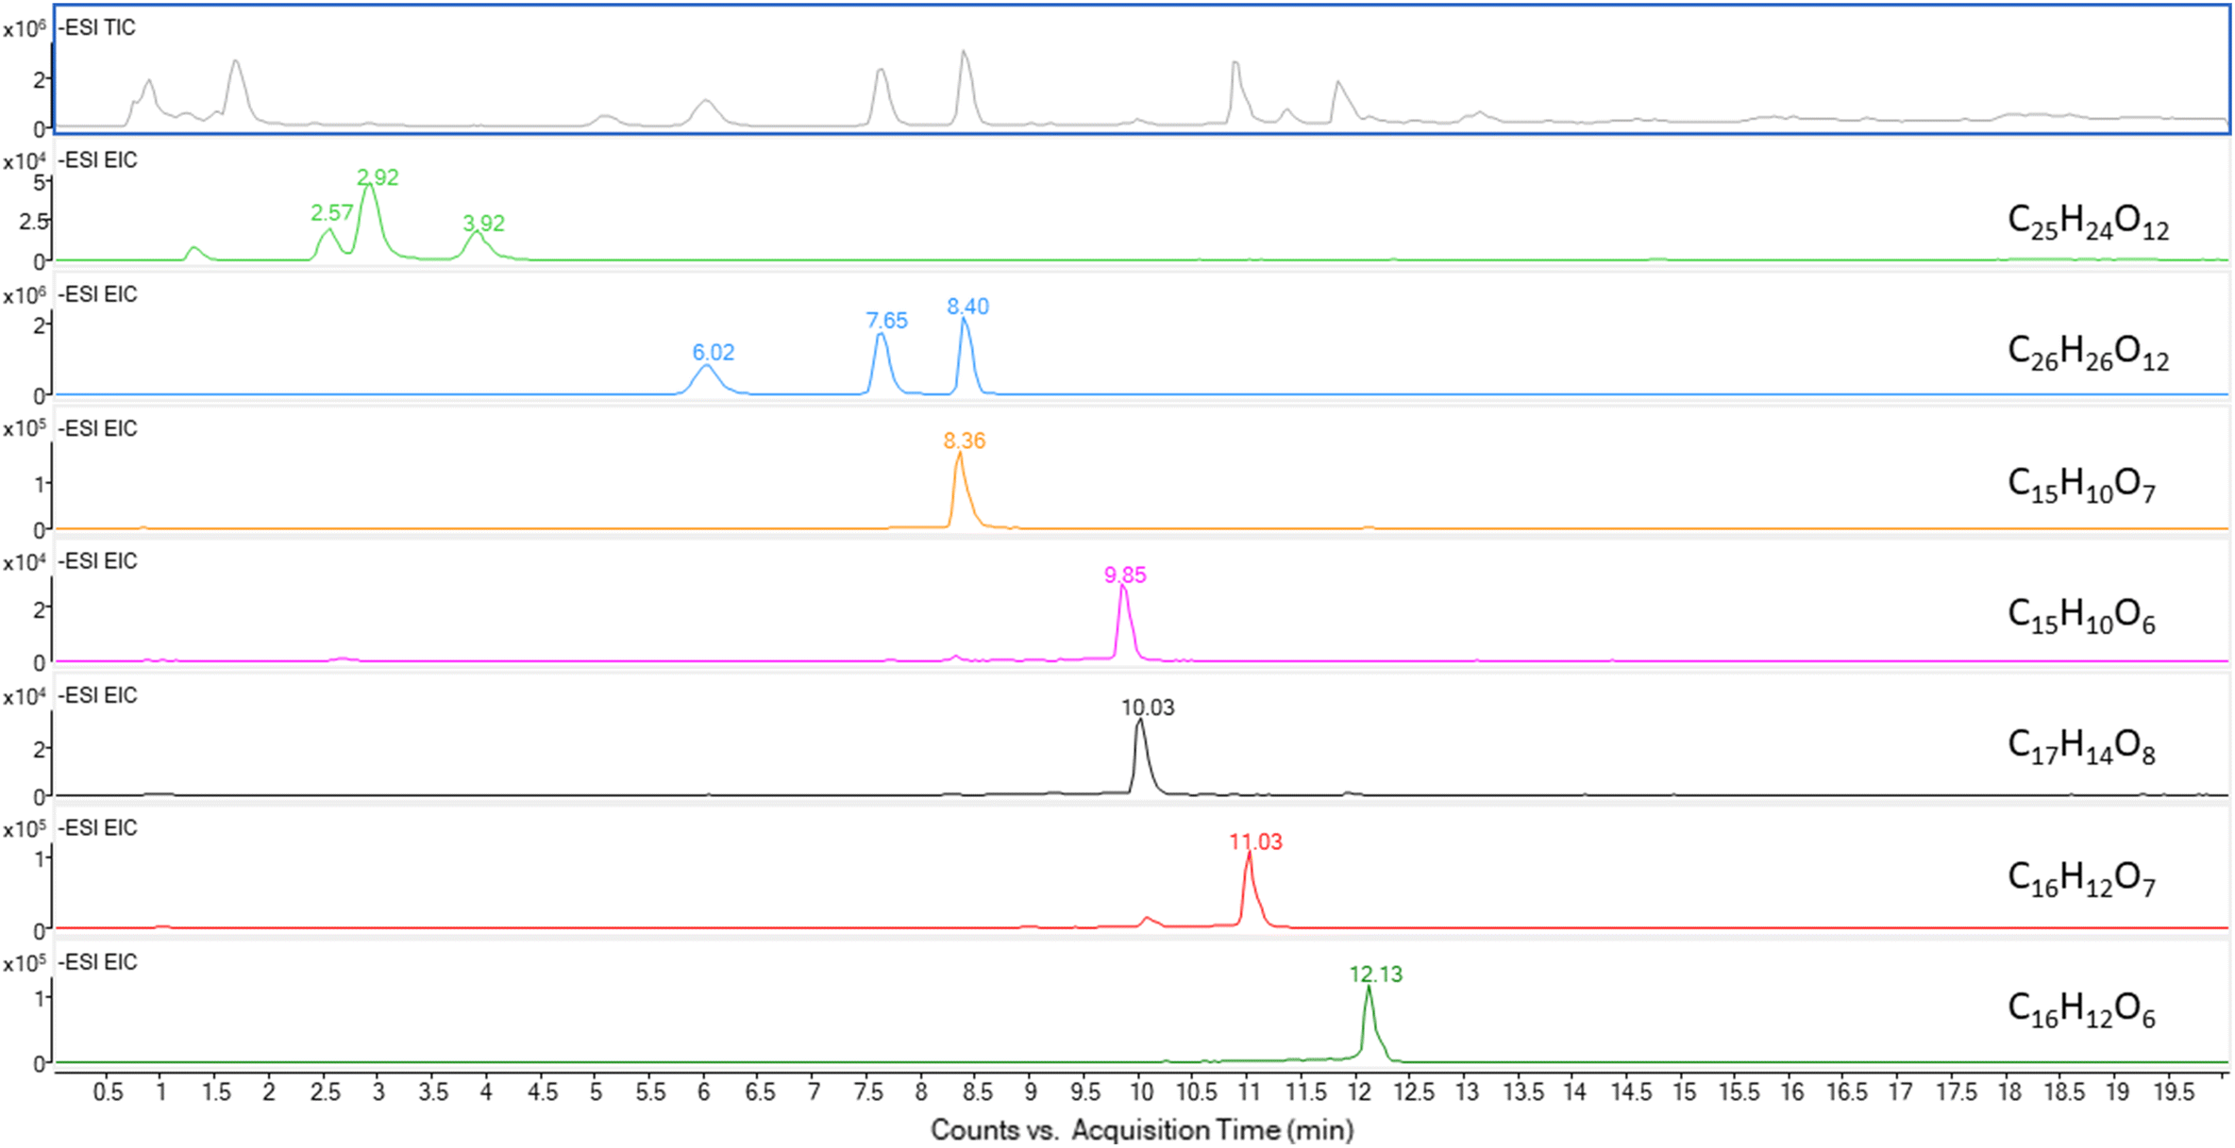
Task: Click the 0.5 tick on time axis
Action: tap(108, 1092)
